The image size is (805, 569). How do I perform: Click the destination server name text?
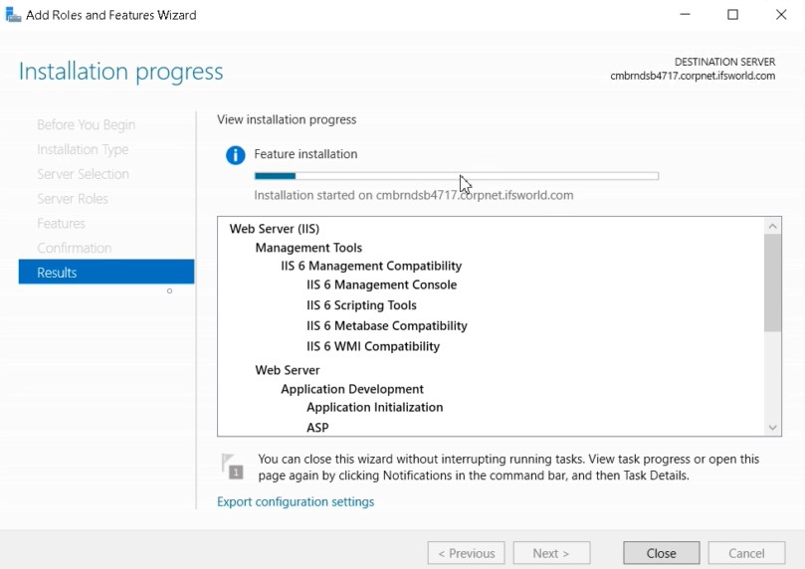[x=693, y=76]
